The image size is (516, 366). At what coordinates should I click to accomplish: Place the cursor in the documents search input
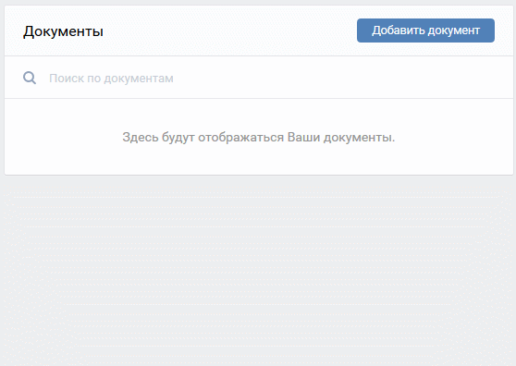[x=259, y=78]
